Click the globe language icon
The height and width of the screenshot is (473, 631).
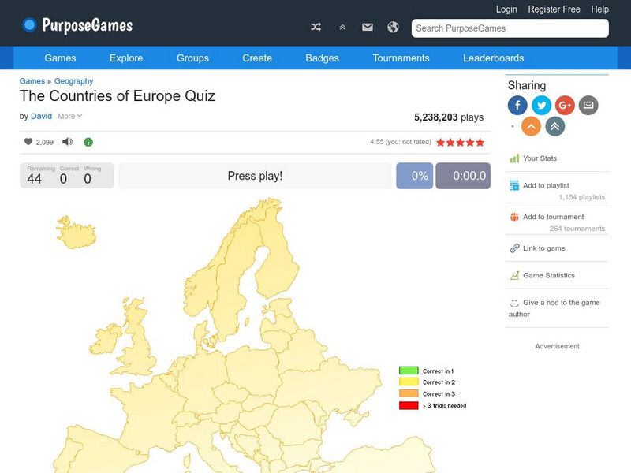393,28
